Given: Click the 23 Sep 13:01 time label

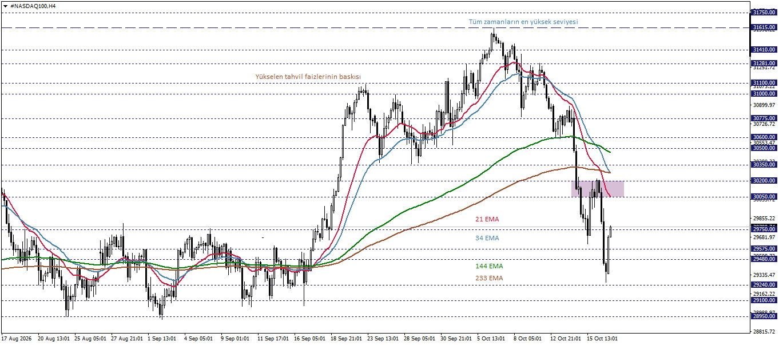Looking at the screenshot, I should 383,339.
